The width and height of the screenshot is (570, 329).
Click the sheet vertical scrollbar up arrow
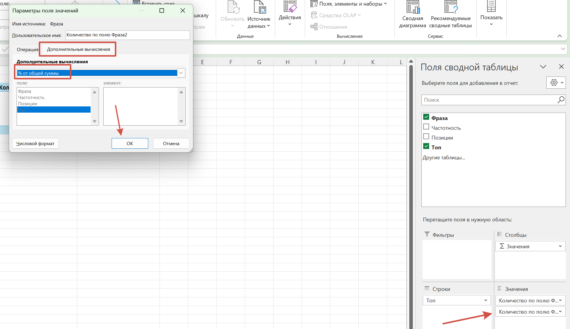pyautogui.click(x=411, y=61)
